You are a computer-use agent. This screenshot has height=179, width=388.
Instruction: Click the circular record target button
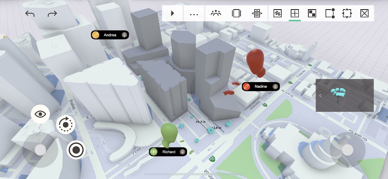coord(76,150)
